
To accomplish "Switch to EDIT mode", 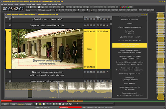I will point(6,104).
